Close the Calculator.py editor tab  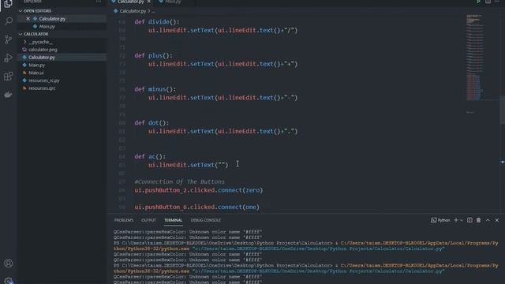coord(149,2)
